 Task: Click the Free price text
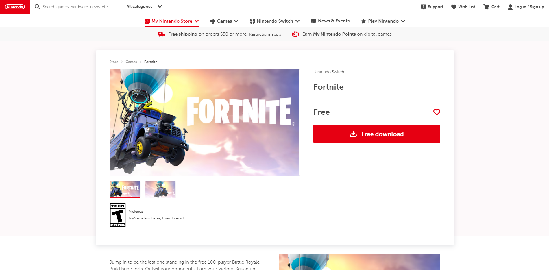click(x=321, y=112)
